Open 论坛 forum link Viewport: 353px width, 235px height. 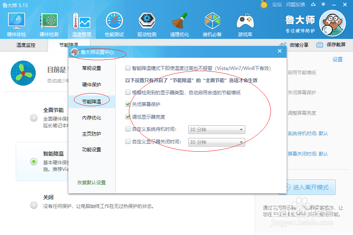point(277,4)
